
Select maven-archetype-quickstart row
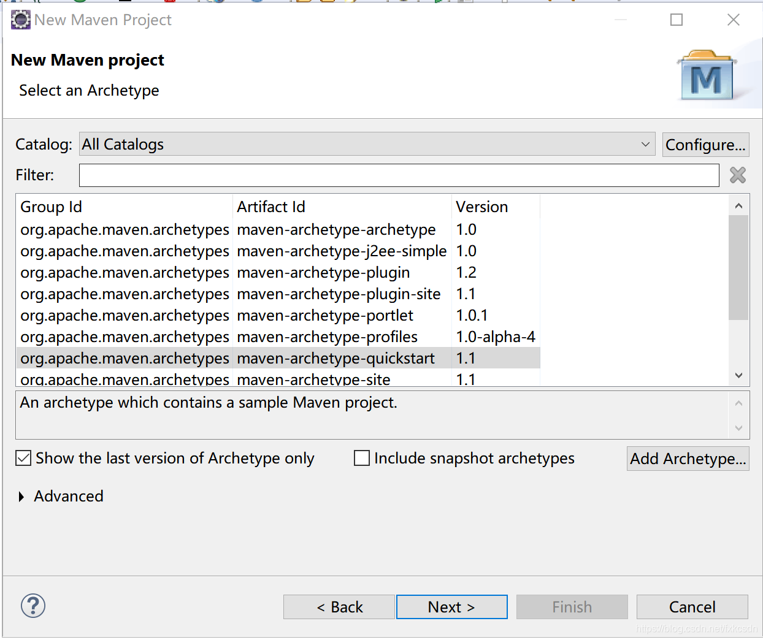tap(278, 358)
